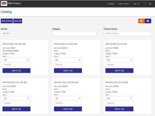Image resolution: width=155 pixels, height=116 pixels.
Task: Focus the Product Search field
Action: point(127,33)
